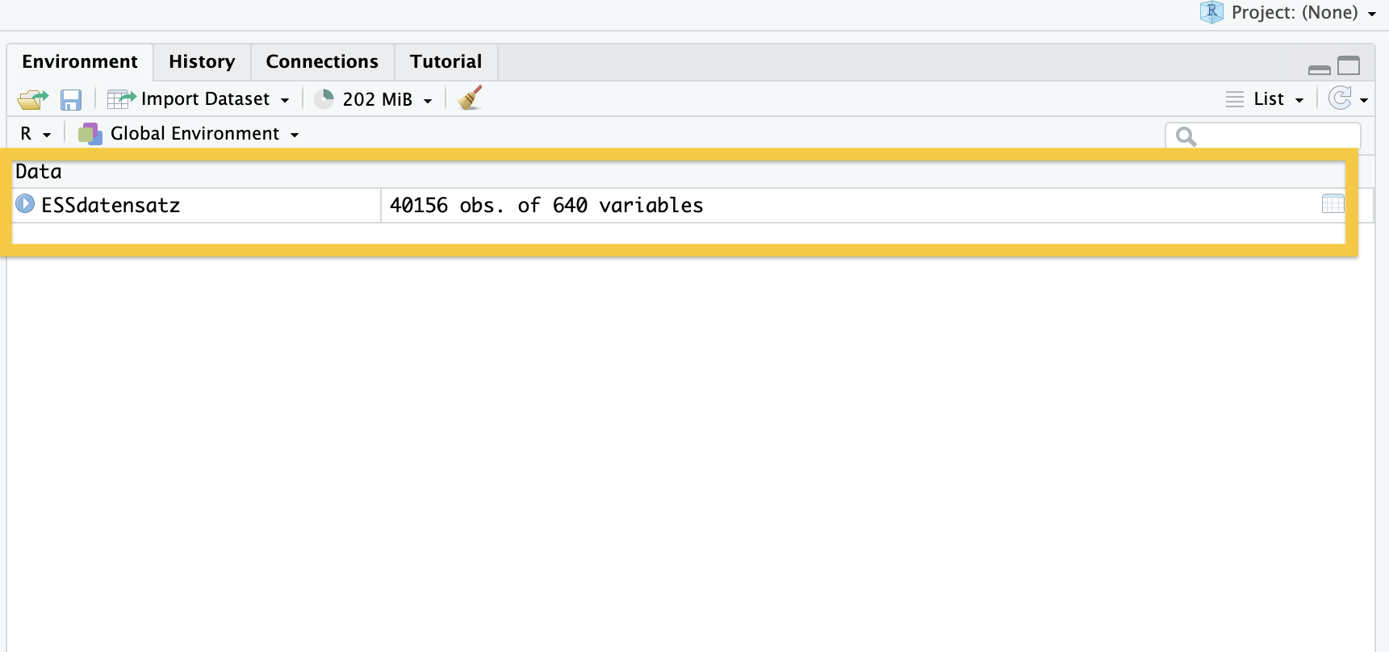Switch to the Connections tab

322,62
